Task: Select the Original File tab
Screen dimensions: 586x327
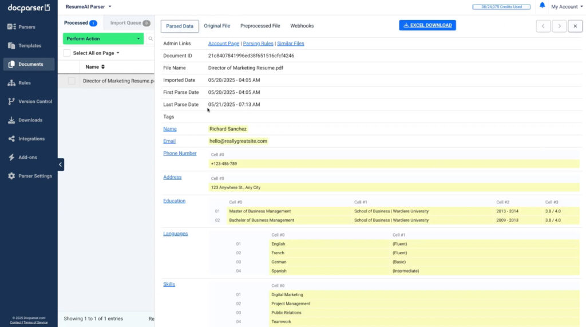Action: coord(217,26)
